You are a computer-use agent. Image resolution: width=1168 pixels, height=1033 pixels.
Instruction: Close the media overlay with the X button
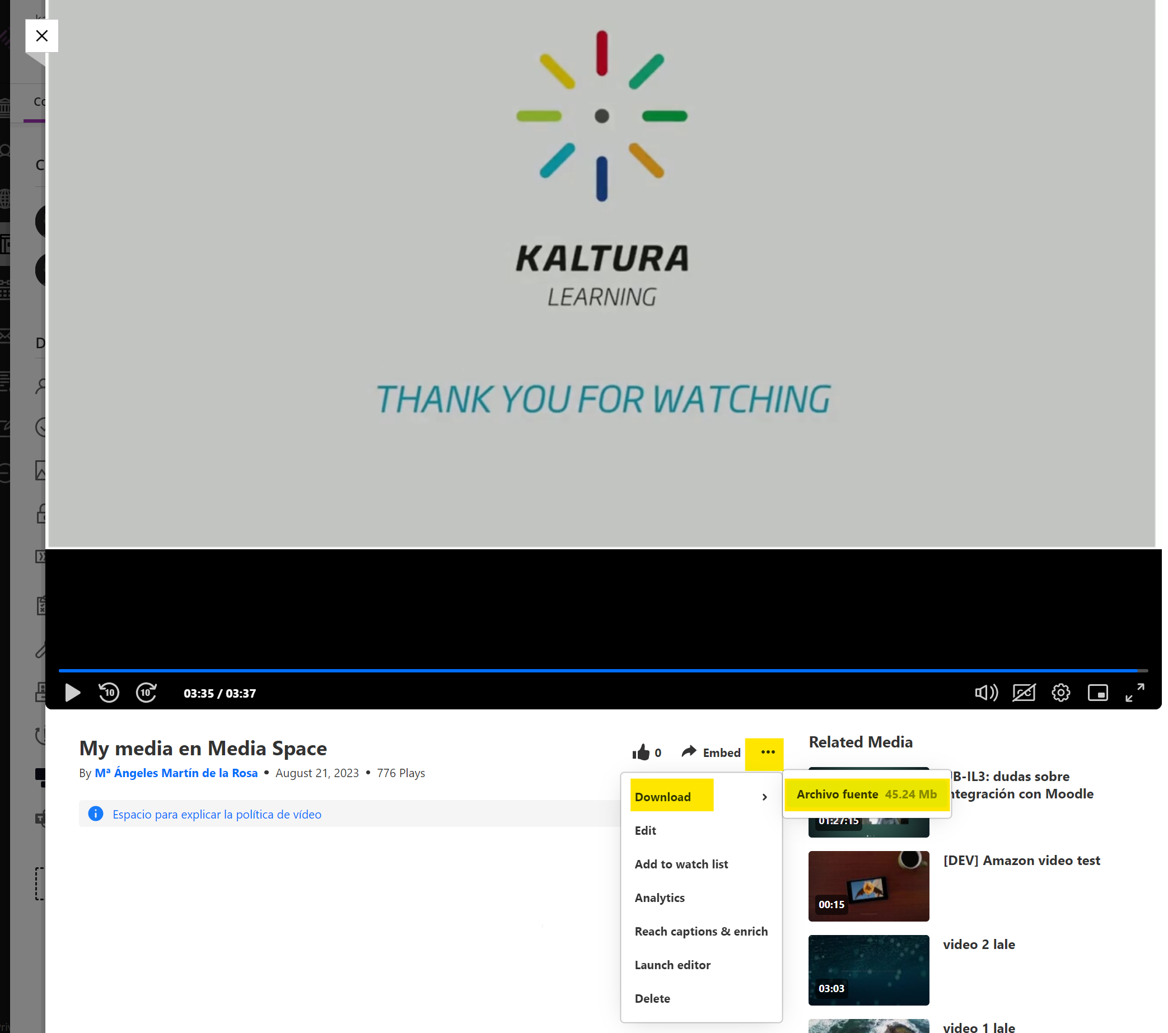(x=41, y=36)
